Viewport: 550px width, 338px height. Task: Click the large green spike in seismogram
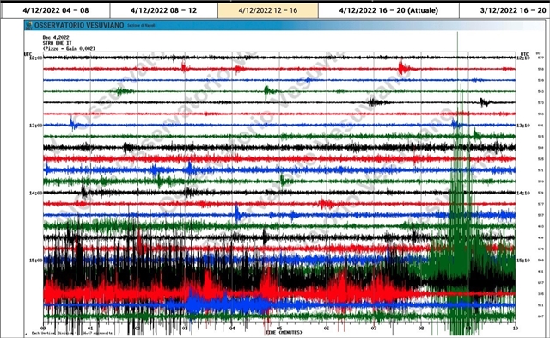click(460, 182)
